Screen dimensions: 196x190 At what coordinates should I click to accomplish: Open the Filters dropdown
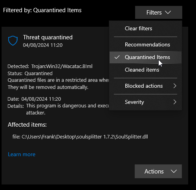point(159,13)
